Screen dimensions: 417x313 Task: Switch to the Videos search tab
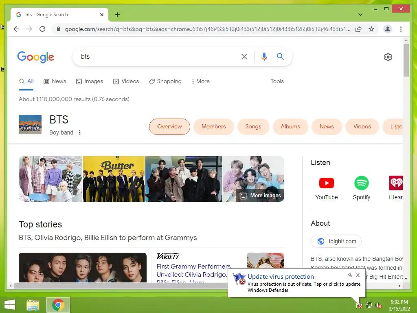pyautogui.click(x=126, y=82)
